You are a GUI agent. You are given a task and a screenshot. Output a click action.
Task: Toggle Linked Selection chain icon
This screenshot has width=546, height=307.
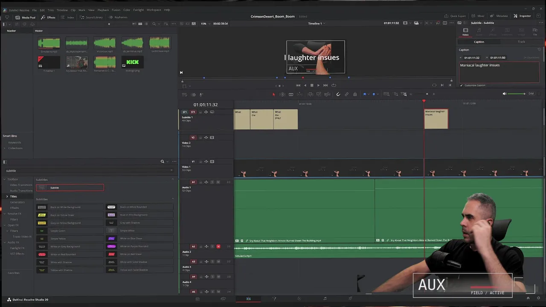coord(346,94)
